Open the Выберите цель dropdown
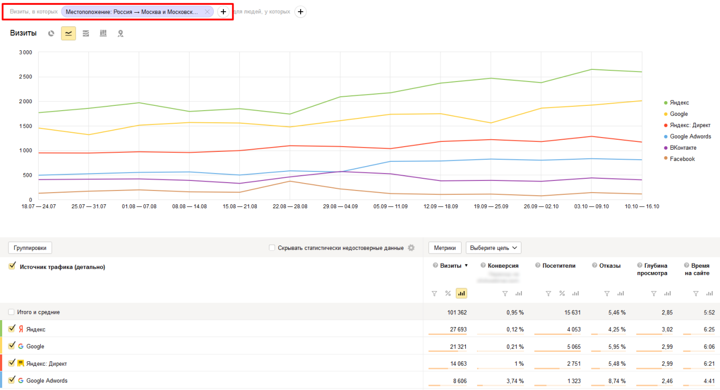Viewport: 720px width, 390px height. 493,248
